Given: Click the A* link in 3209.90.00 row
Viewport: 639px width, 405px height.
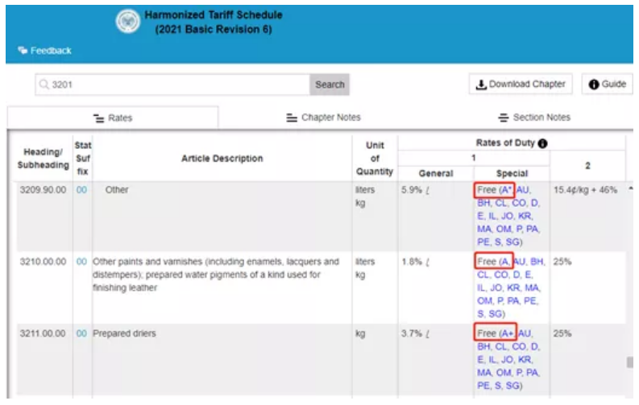Looking at the screenshot, I should pyautogui.click(x=505, y=190).
